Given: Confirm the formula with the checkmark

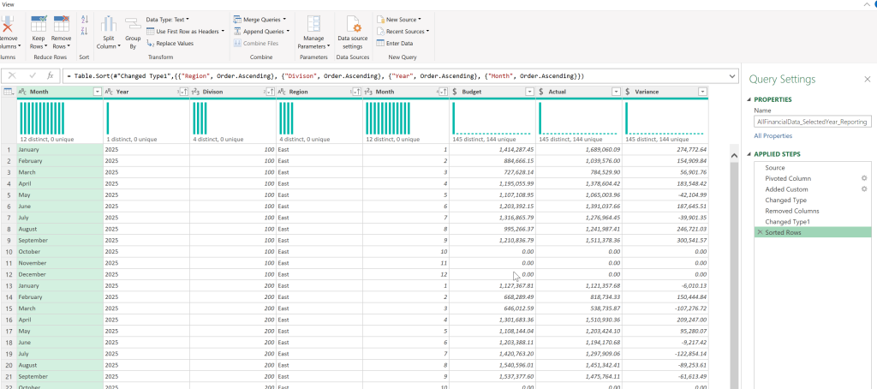Looking at the screenshot, I should 33,75.
